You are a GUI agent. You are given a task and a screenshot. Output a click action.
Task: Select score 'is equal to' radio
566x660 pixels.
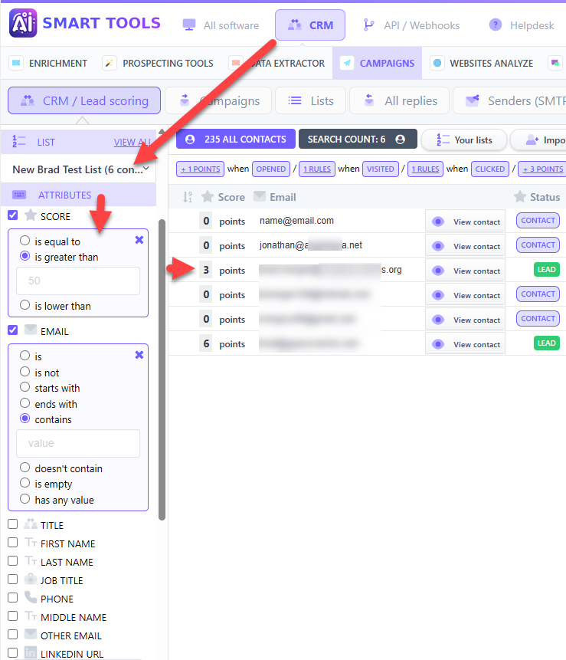[x=25, y=241]
